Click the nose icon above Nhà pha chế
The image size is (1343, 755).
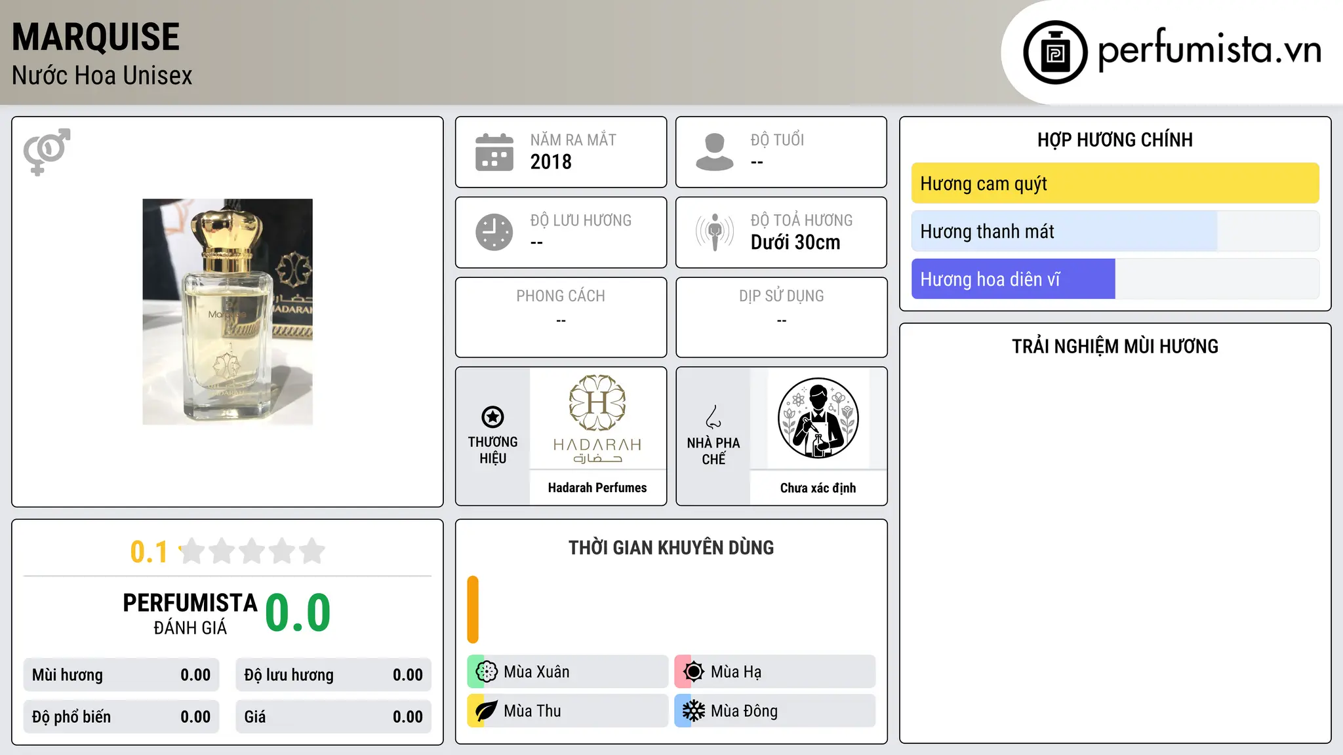click(x=713, y=417)
